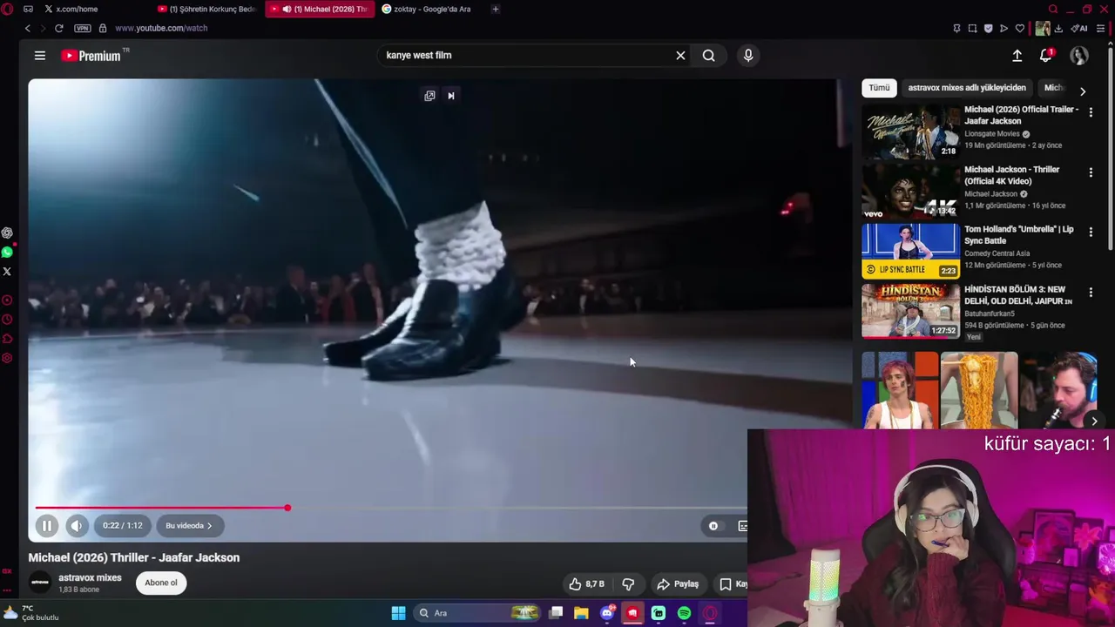
Task: Open the options menu for the Thriller 4K video
Action: [1091, 173]
